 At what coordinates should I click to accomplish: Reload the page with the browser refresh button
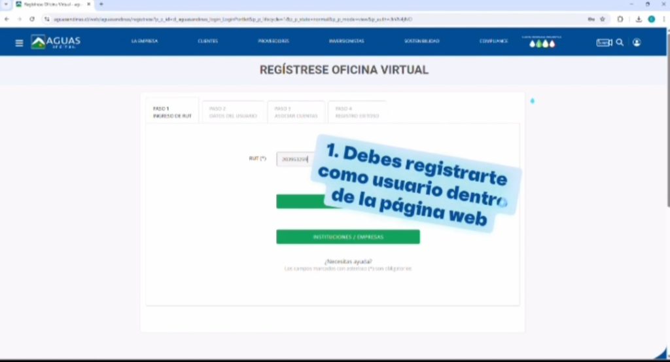(x=32, y=19)
